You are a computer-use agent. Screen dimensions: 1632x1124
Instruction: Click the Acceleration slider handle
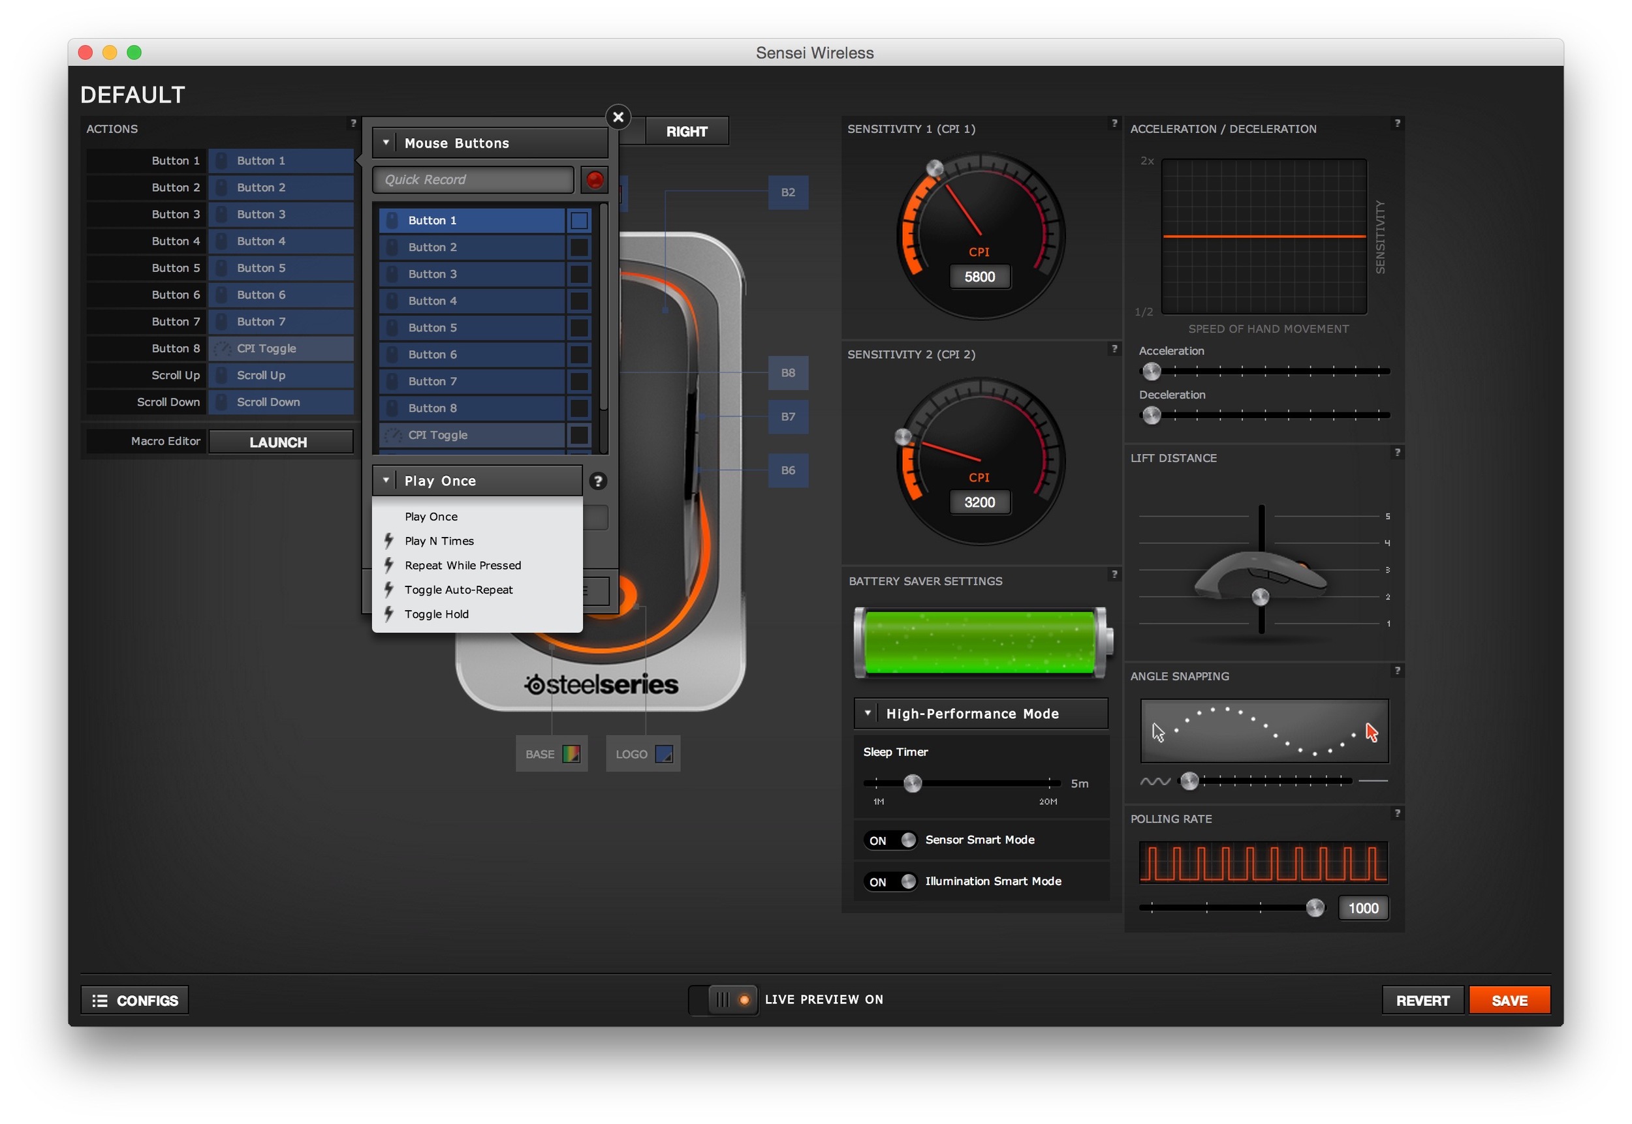point(1152,371)
